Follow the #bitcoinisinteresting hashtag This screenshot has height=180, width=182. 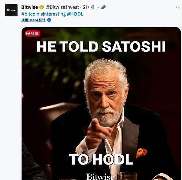[x=43, y=14]
